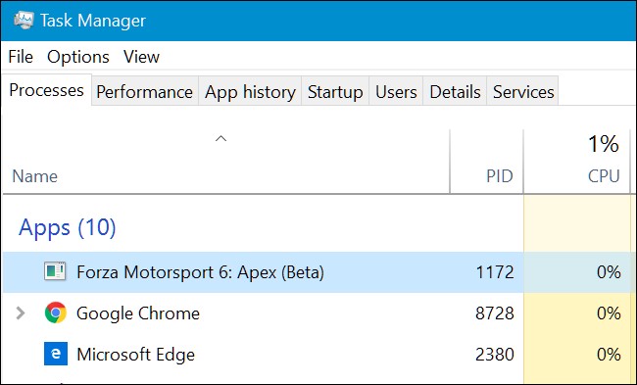This screenshot has height=385, width=637.
Task: Click PID value 8728
Action: (x=495, y=313)
